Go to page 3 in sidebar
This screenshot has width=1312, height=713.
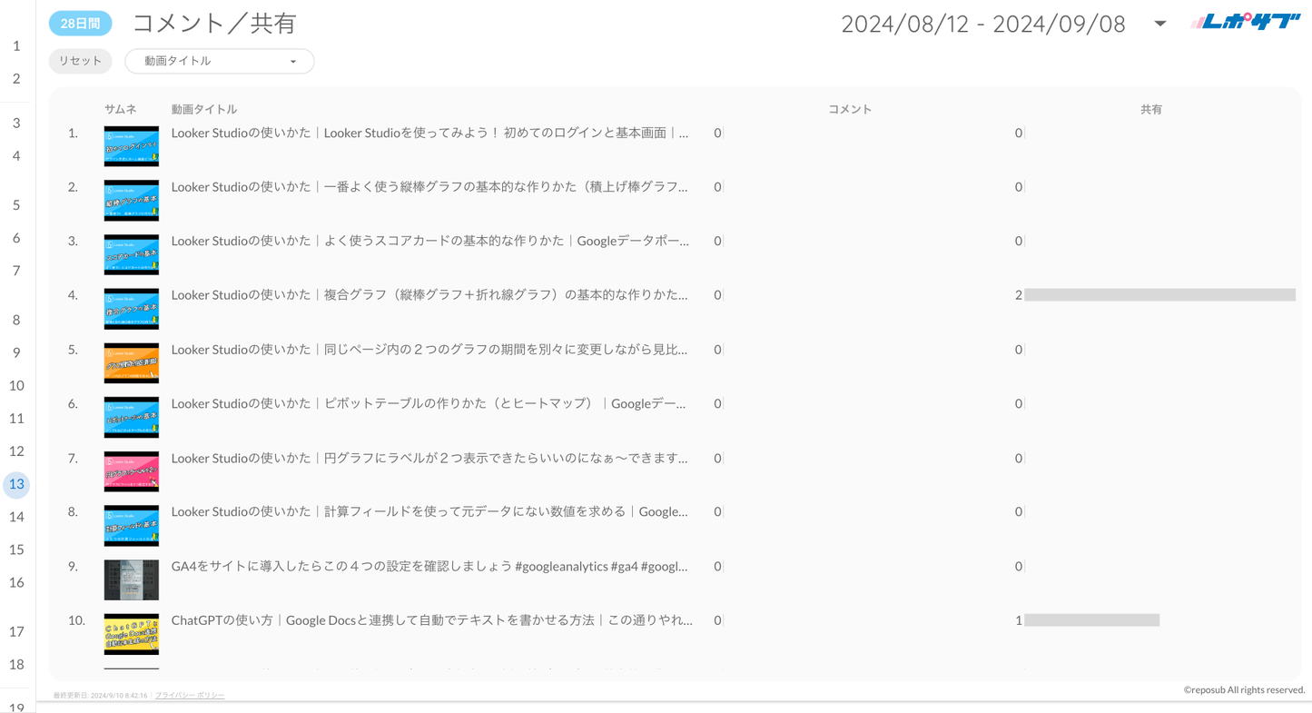point(16,123)
